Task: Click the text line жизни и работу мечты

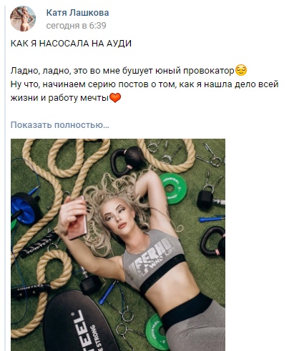Action: 59,98
